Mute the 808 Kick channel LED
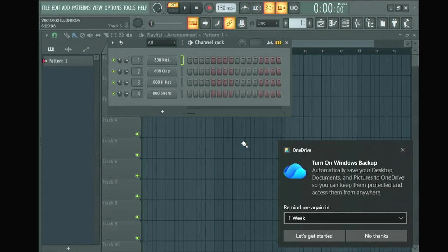 (113, 60)
